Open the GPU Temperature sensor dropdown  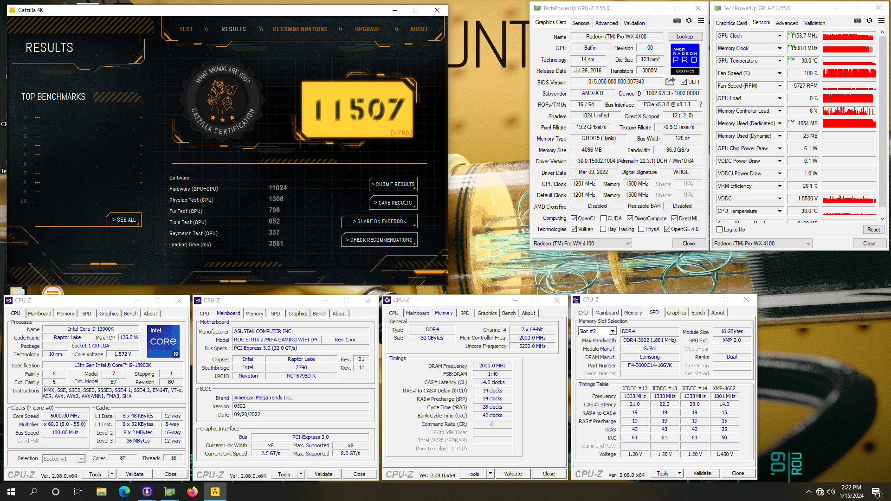[x=780, y=61]
